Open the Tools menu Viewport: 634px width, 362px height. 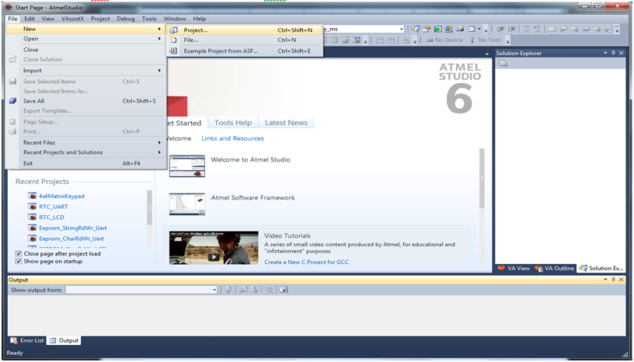[149, 19]
